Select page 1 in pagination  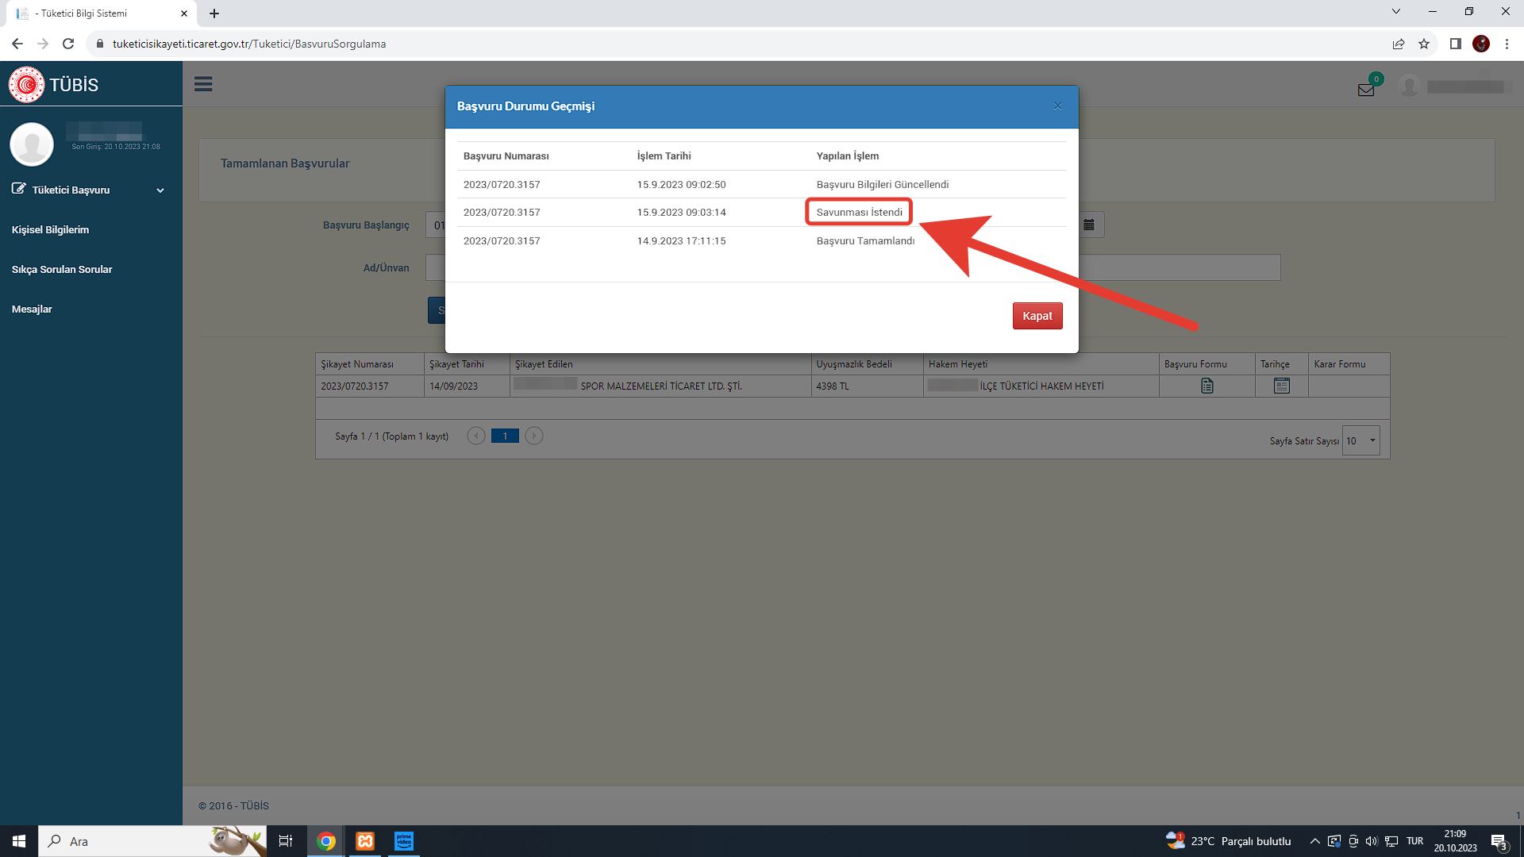(505, 436)
